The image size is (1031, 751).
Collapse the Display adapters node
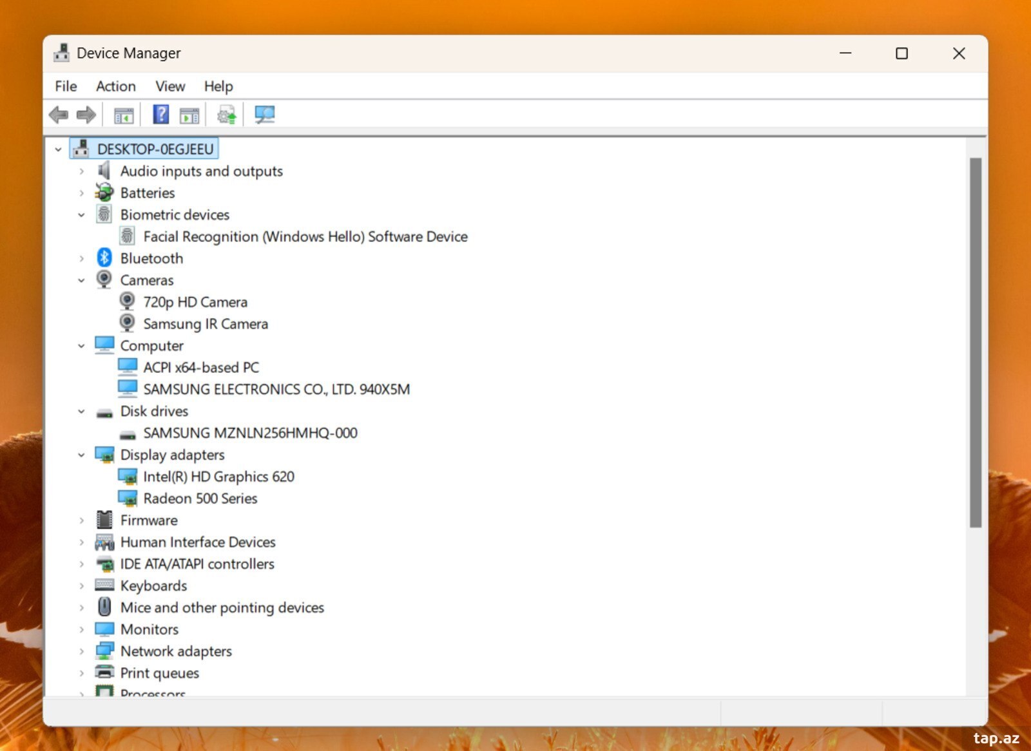[82, 455]
